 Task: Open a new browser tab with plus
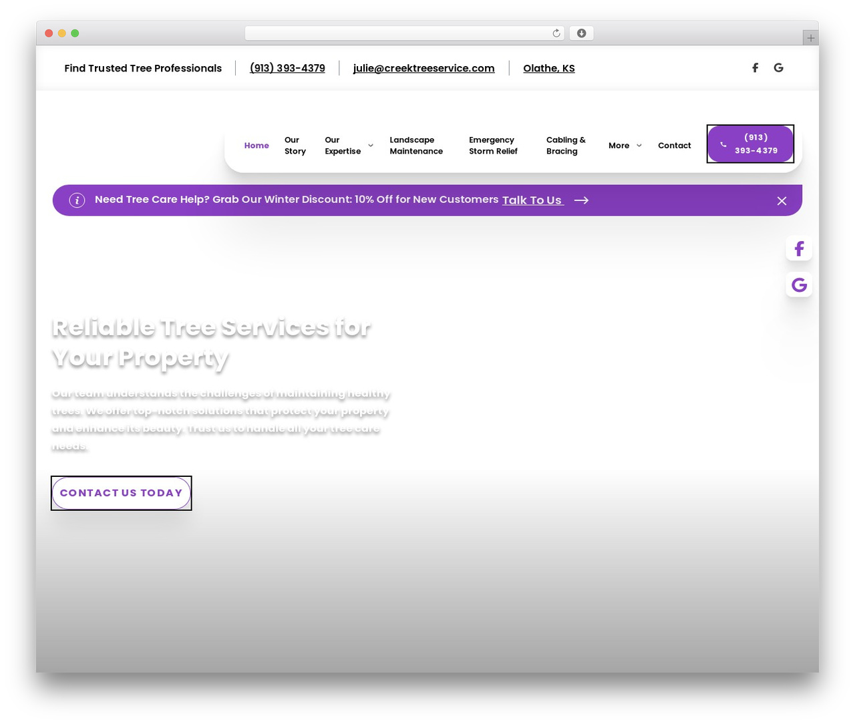click(810, 38)
